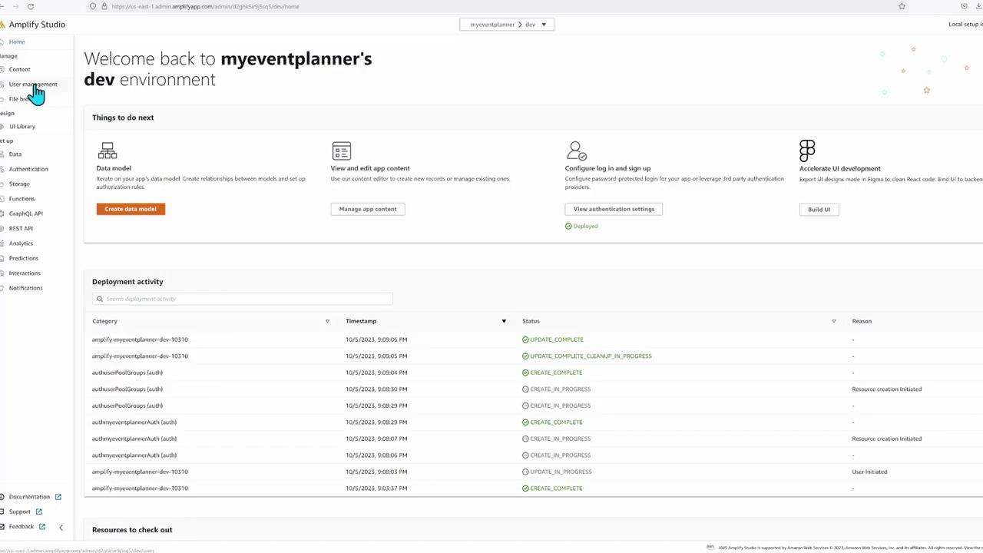Open REST API in the sidebar
983x553 pixels.
click(x=21, y=229)
